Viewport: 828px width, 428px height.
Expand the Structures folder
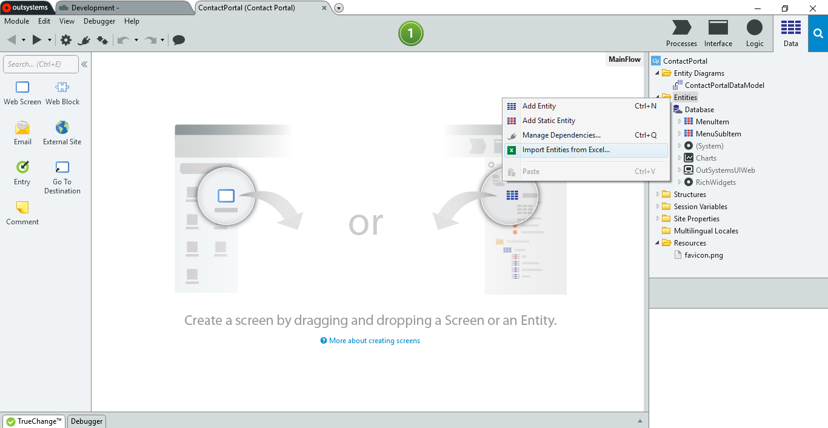point(658,195)
